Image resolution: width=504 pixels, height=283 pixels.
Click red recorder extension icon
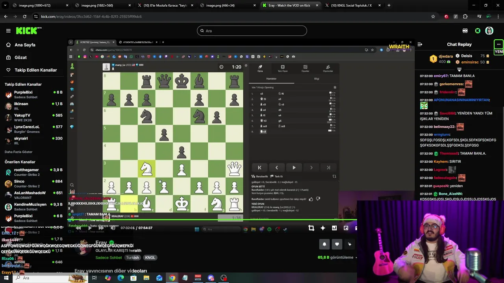446,17
